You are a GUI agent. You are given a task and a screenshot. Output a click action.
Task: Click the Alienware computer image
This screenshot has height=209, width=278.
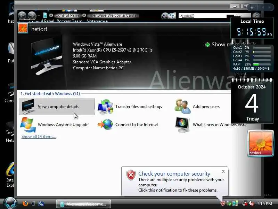47,56
